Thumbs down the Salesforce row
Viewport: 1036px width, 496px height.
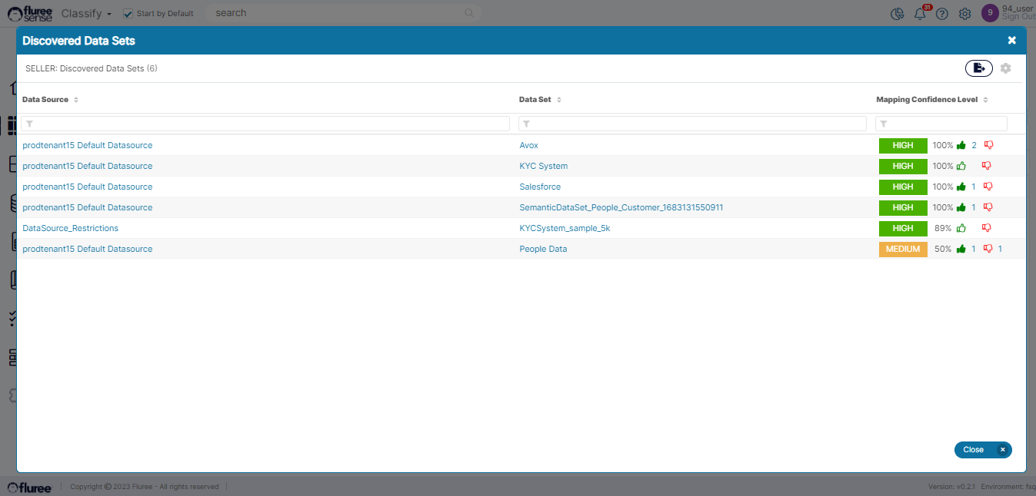tap(988, 187)
